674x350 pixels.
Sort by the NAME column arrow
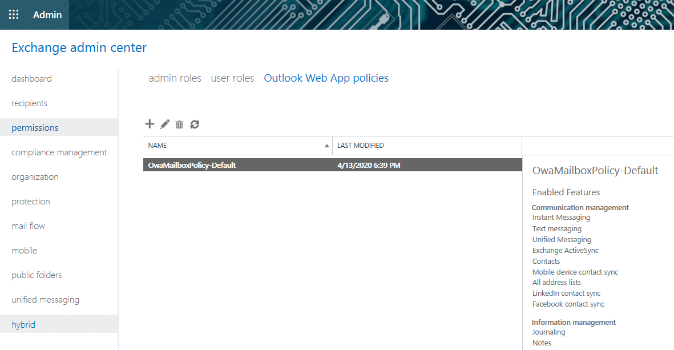pyautogui.click(x=326, y=146)
